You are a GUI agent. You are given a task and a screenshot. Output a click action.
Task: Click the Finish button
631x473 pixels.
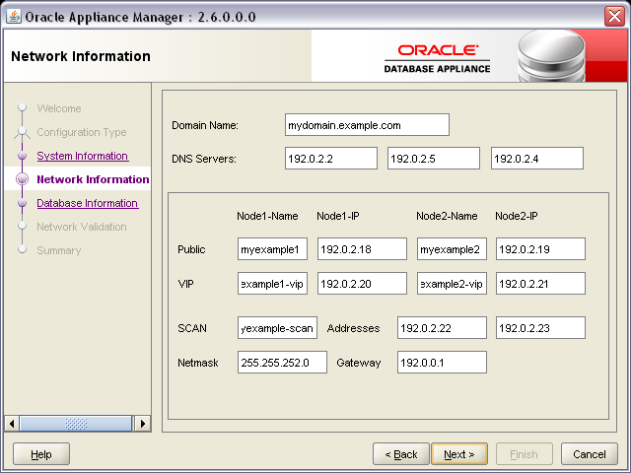[524, 454]
